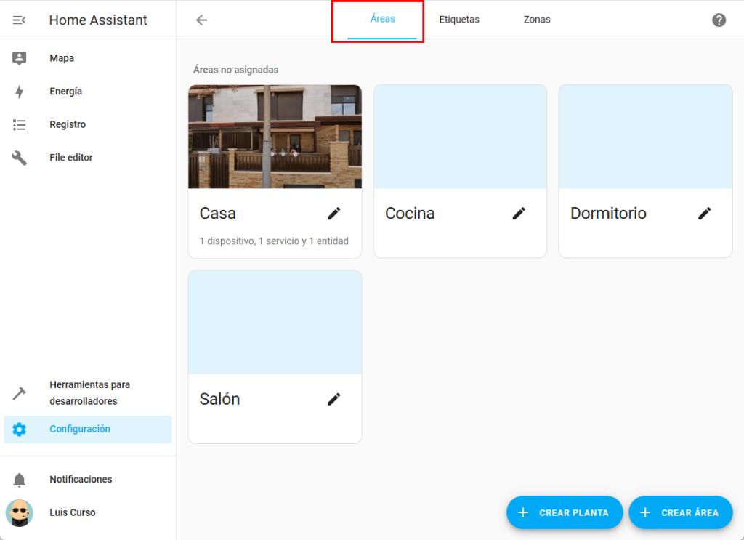Edit the Casa area with pencil icon
This screenshot has height=540, width=744.
point(333,213)
